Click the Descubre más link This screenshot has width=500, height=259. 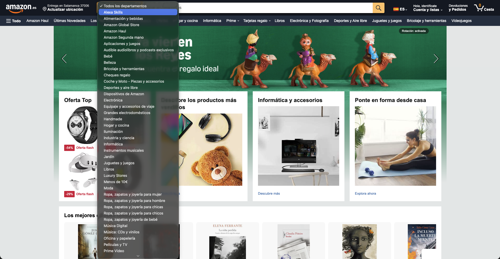269,194
